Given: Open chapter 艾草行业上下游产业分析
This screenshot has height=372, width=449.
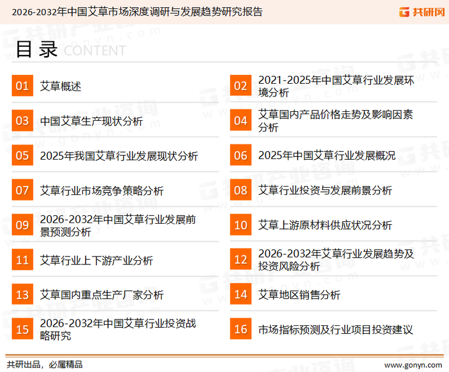Looking at the screenshot, I should 96,260.
